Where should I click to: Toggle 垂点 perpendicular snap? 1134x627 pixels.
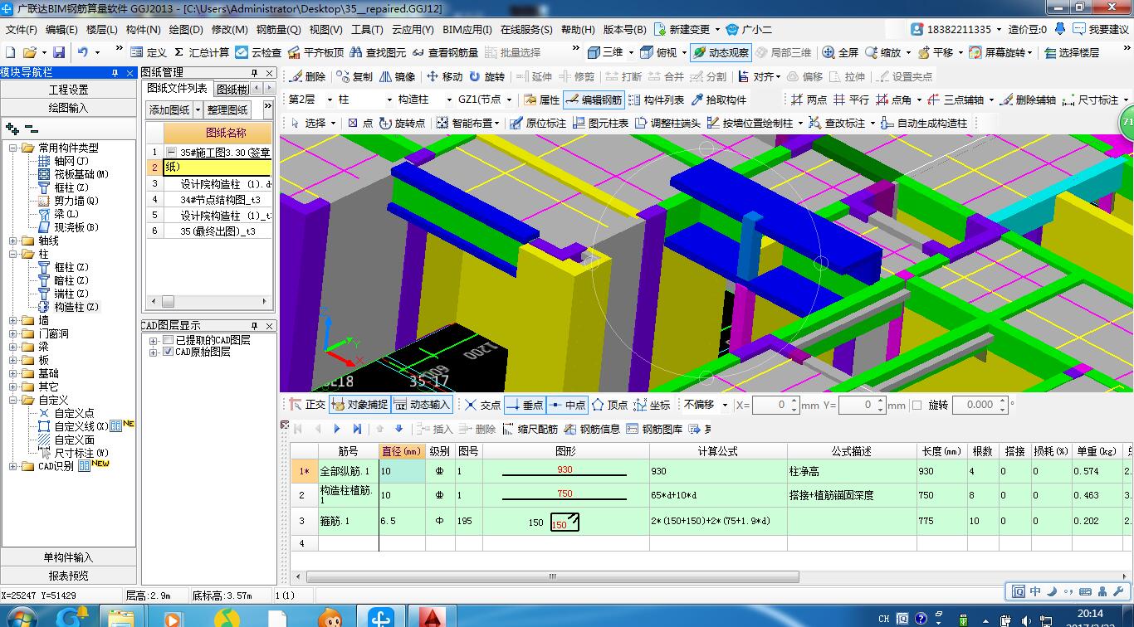(x=524, y=405)
